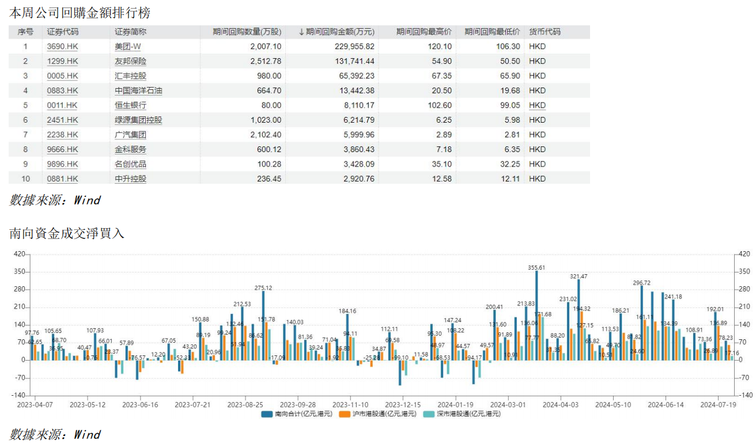
Task: Select lowest price 99.05
Action: coord(510,105)
